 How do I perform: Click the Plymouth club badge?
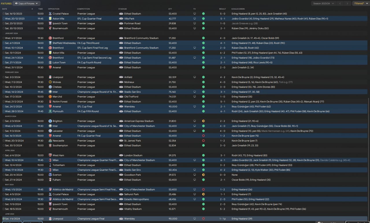click(50, 111)
